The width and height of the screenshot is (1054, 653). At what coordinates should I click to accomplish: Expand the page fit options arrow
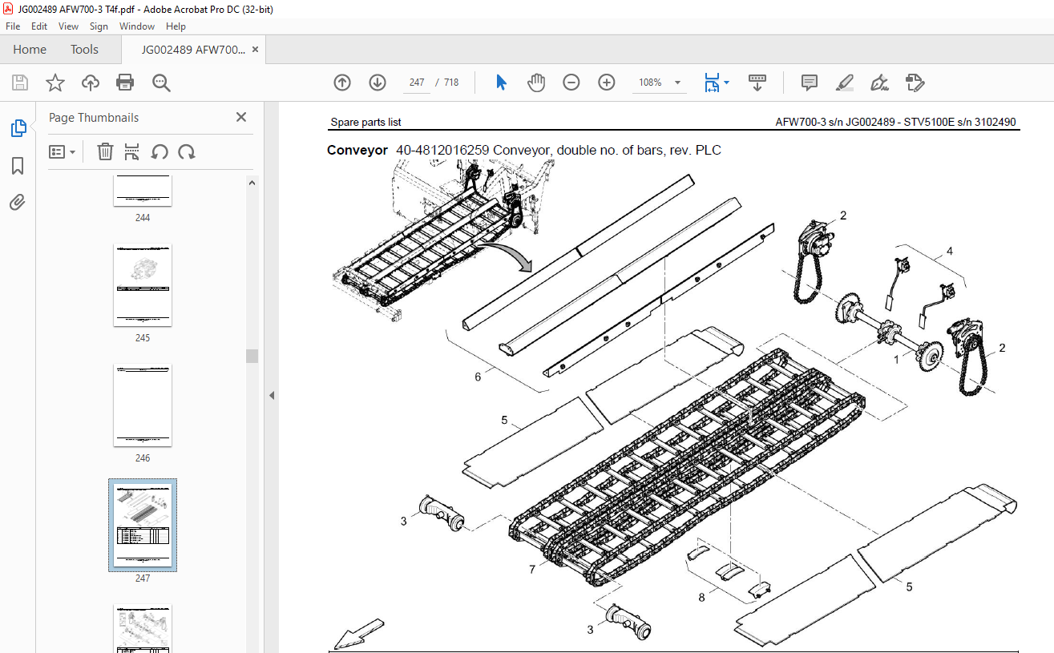pyautogui.click(x=726, y=83)
